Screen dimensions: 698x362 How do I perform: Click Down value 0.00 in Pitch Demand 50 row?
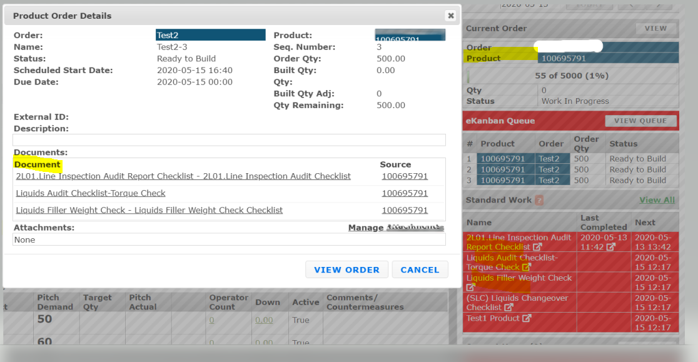[x=264, y=320]
